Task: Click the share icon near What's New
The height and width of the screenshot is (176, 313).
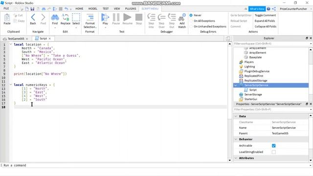Action: tap(274, 9)
